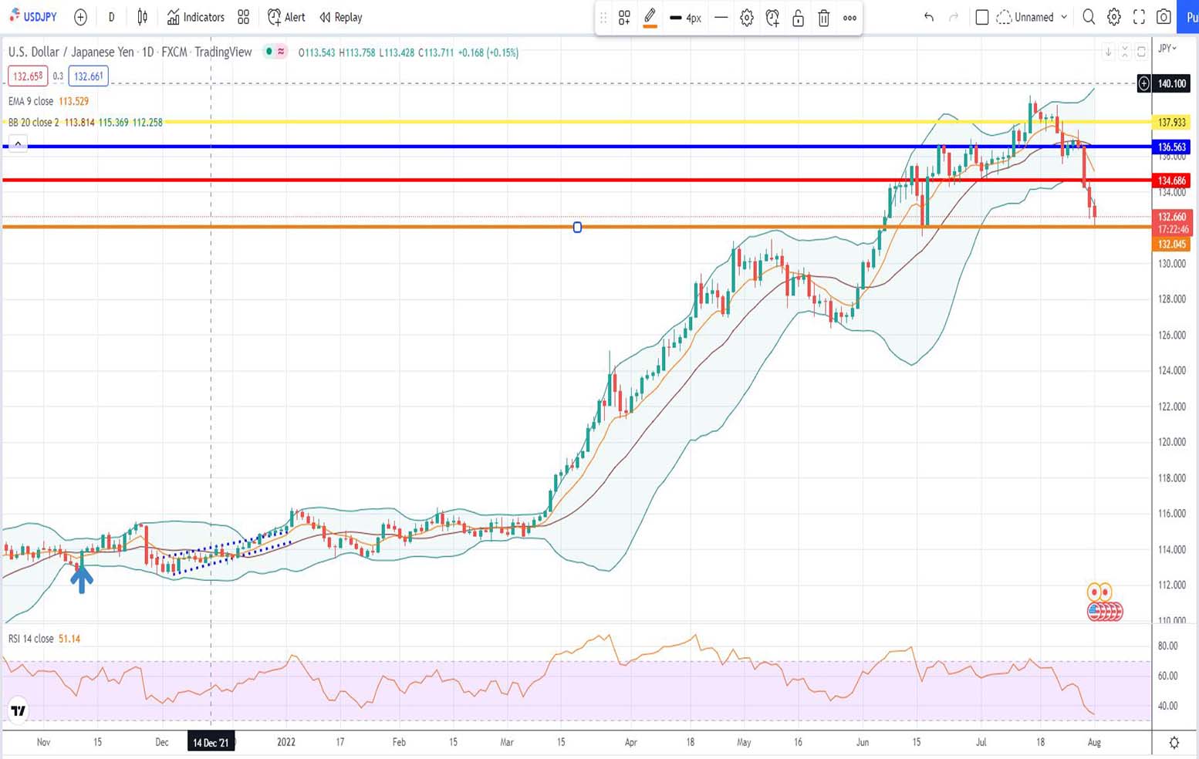This screenshot has height=759, width=1199.
Task: Start bar Replay mode
Action: click(341, 17)
